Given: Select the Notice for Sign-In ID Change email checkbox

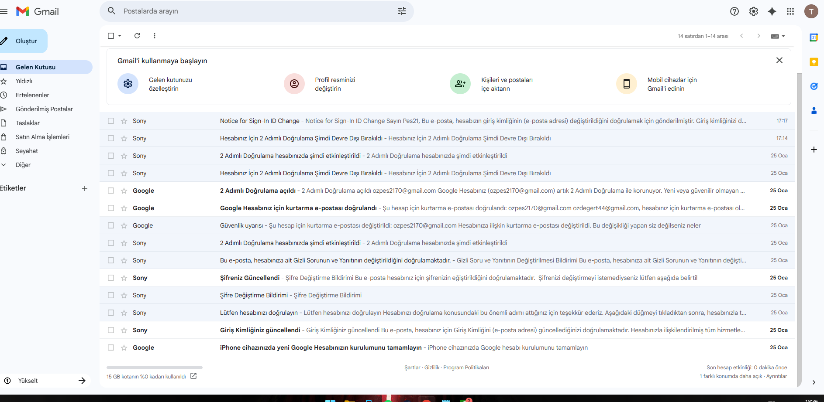Looking at the screenshot, I should [x=111, y=121].
